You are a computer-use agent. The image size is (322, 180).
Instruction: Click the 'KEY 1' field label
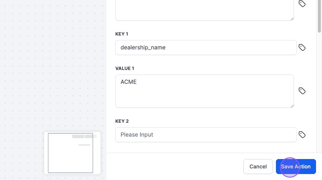(122, 34)
